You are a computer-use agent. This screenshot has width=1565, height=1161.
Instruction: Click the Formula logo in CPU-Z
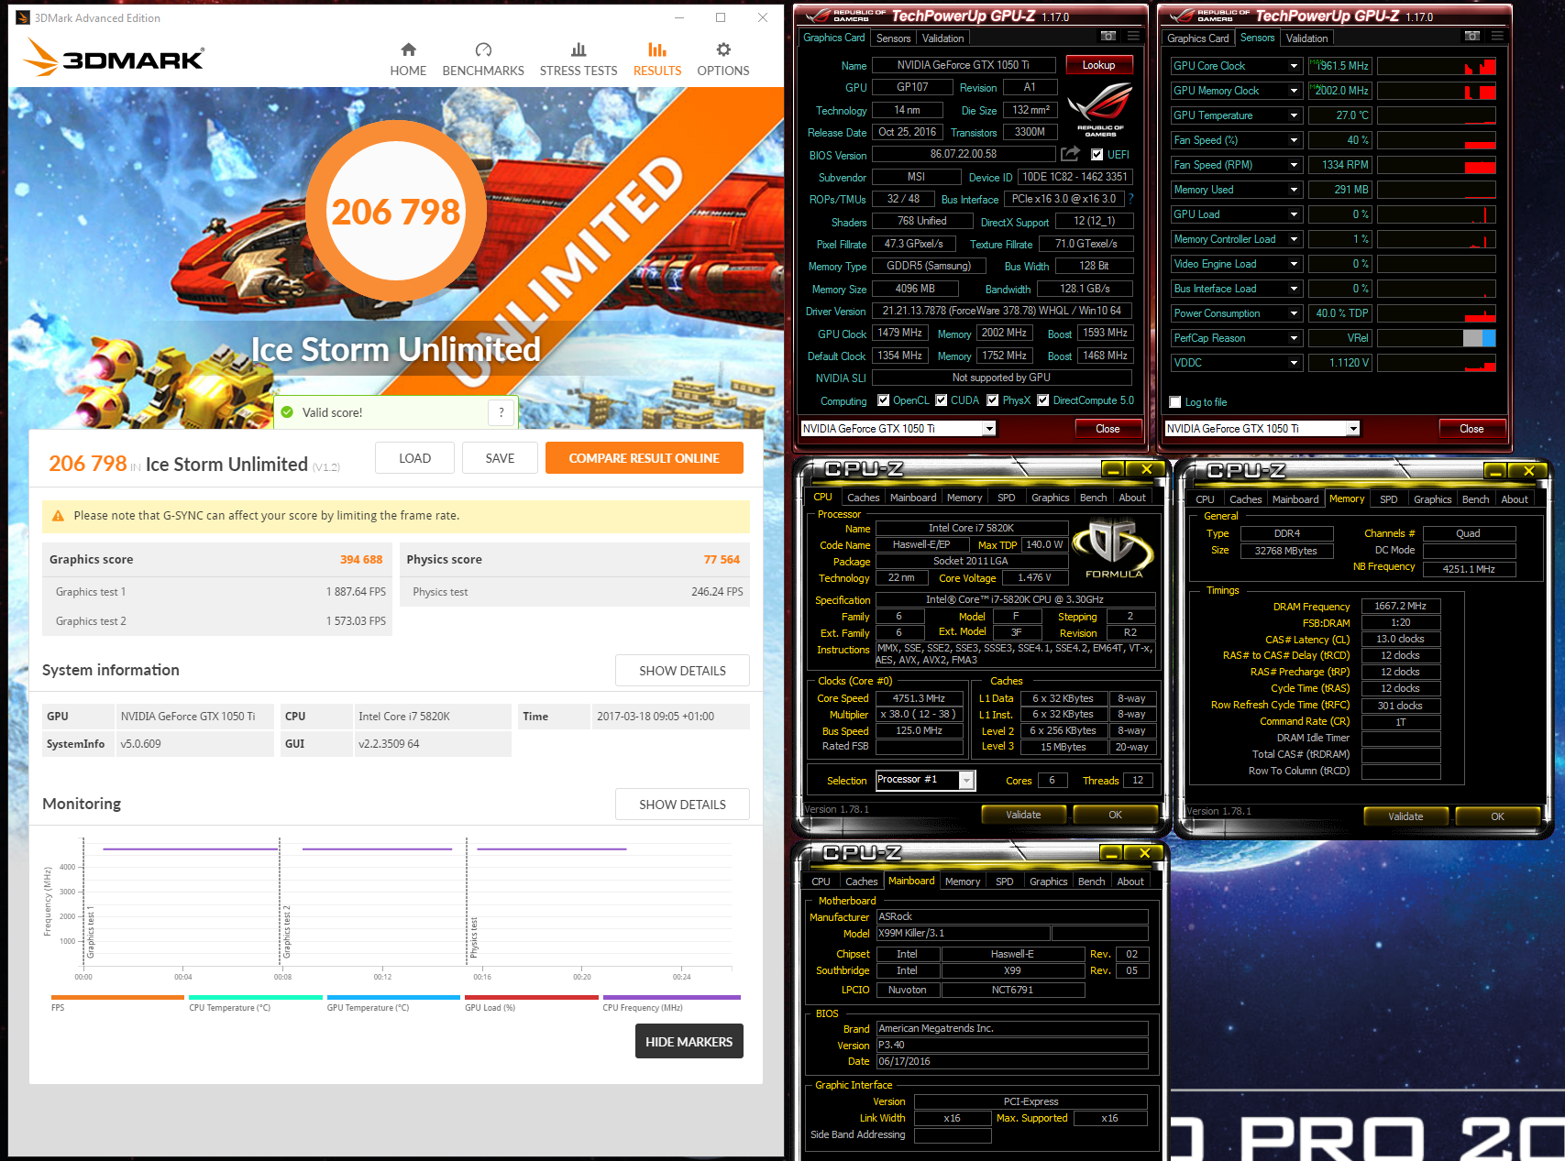pos(1113,549)
